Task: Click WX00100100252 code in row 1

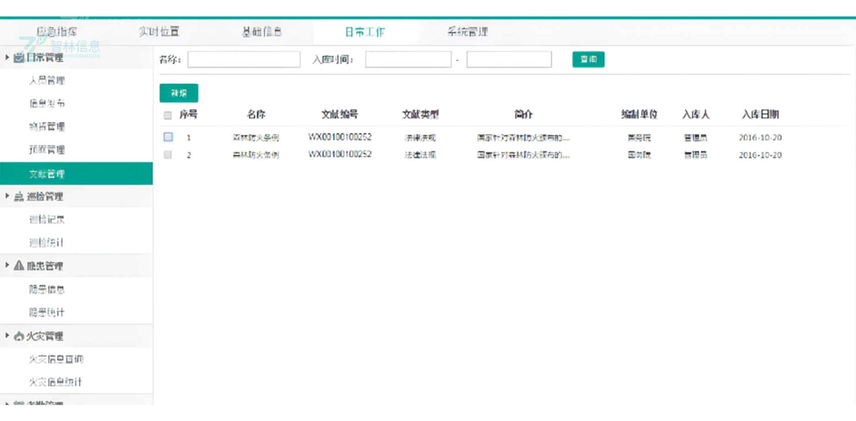Action: coord(340,137)
